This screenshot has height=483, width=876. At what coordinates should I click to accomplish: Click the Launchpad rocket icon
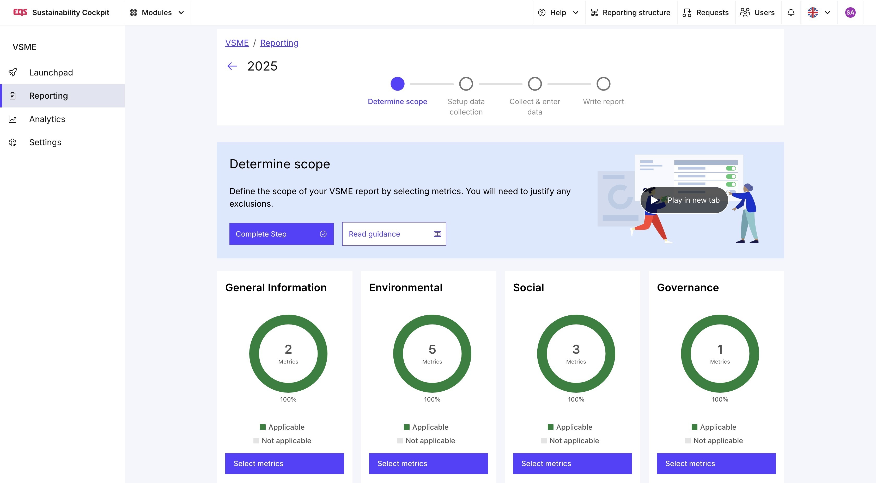13,72
